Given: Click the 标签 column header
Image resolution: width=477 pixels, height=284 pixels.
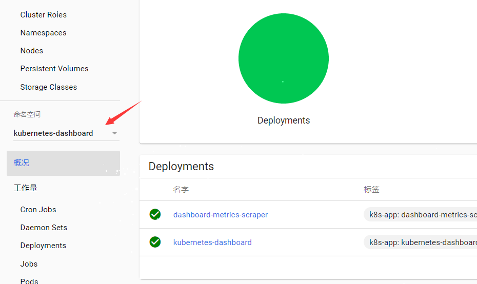Looking at the screenshot, I should [x=372, y=190].
